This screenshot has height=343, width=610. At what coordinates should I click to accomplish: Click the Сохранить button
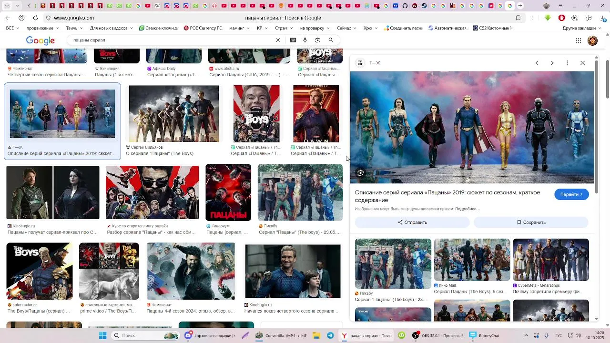click(x=531, y=222)
